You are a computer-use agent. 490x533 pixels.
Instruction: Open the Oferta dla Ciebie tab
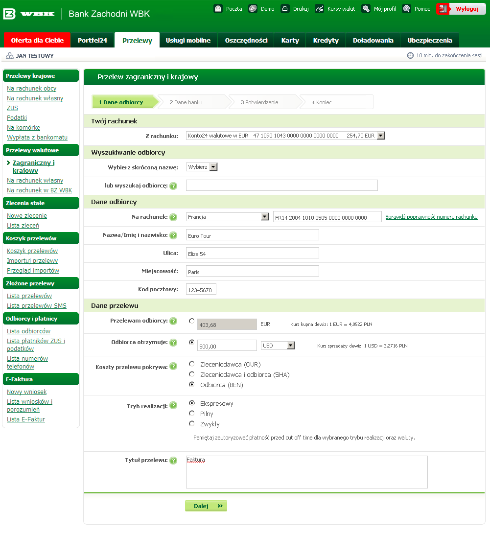[x=37, y=40]
